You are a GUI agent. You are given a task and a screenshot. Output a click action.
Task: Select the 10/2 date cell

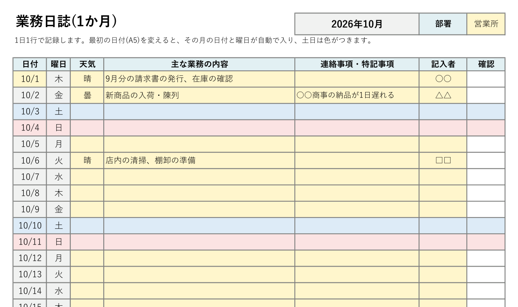[30, 95]
